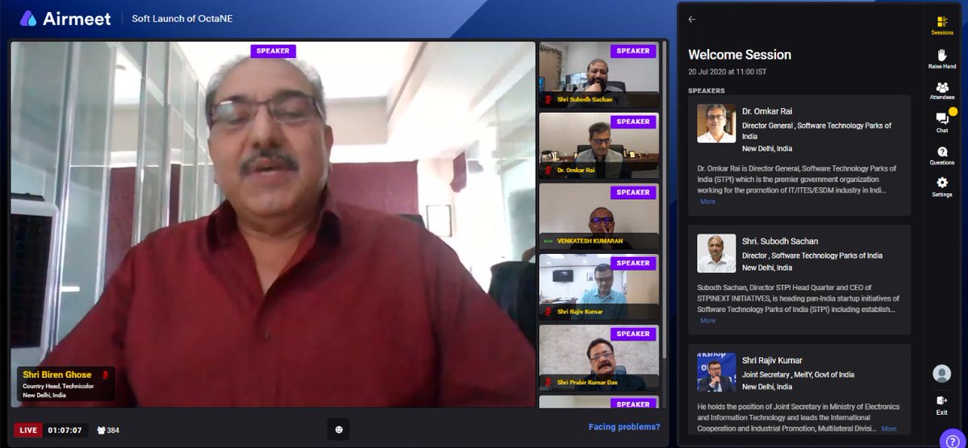The image size is (968, 448).
Task: Click the Shri Biren Ghose name label
Action: click(56, 375)
